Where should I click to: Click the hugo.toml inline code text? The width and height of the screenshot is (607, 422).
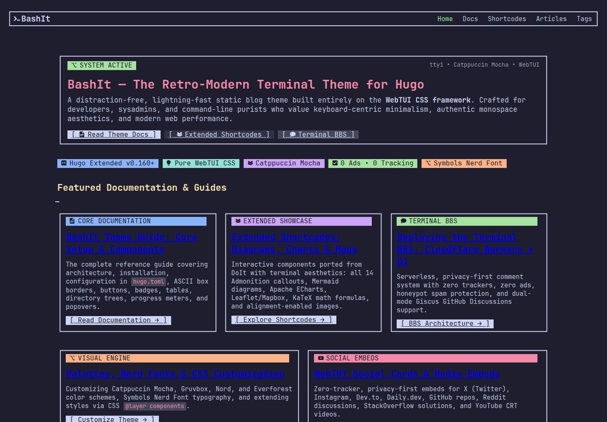pos(149,281)
